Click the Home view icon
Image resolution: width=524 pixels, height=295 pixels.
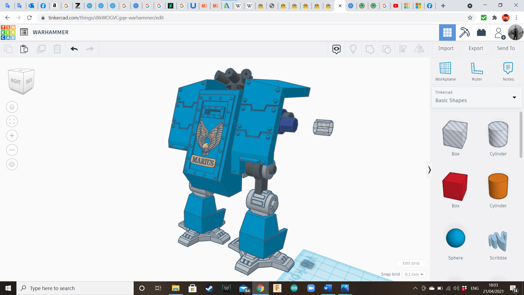click(12, 107)
